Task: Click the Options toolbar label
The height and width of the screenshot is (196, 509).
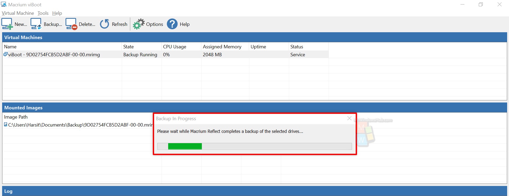Action: pos(155,24)
